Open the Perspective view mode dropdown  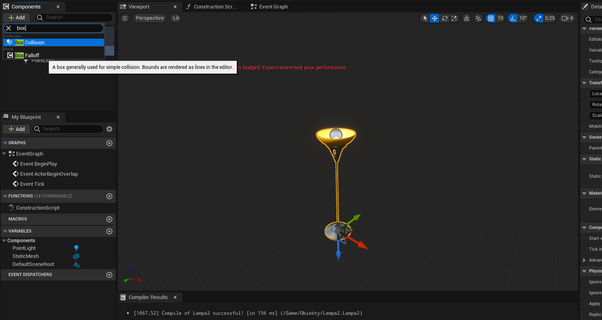pos(150,18)
